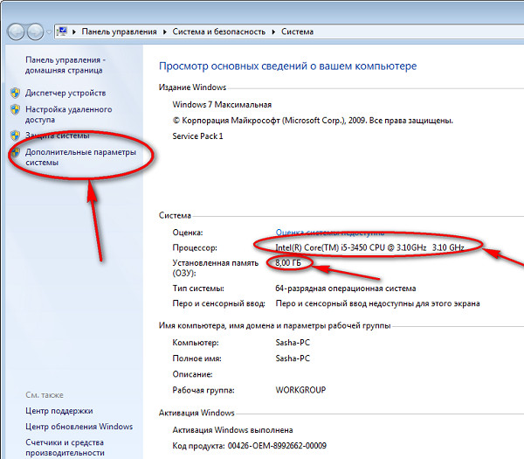Screen dimensions: 524x459
Task: Click WORKGROUP value
Action: click(300, 390)
